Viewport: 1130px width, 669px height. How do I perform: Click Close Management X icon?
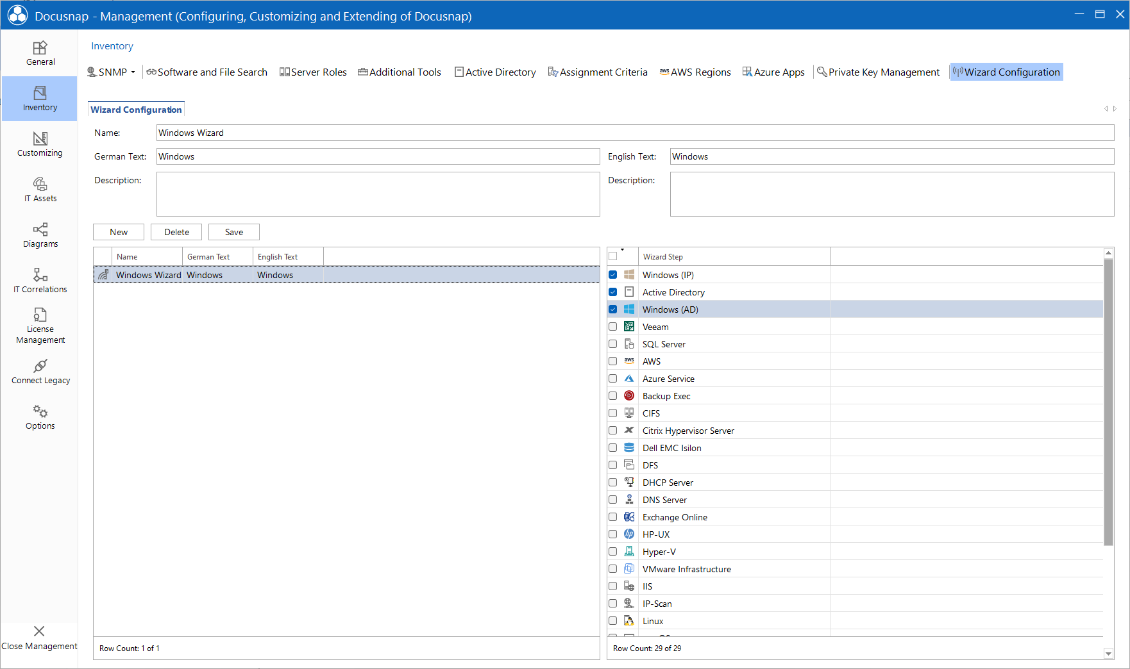click(39, 631)
